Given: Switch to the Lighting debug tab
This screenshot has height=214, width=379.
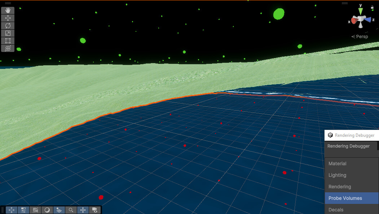Looking at the screenshot, I should pos(337,175).
